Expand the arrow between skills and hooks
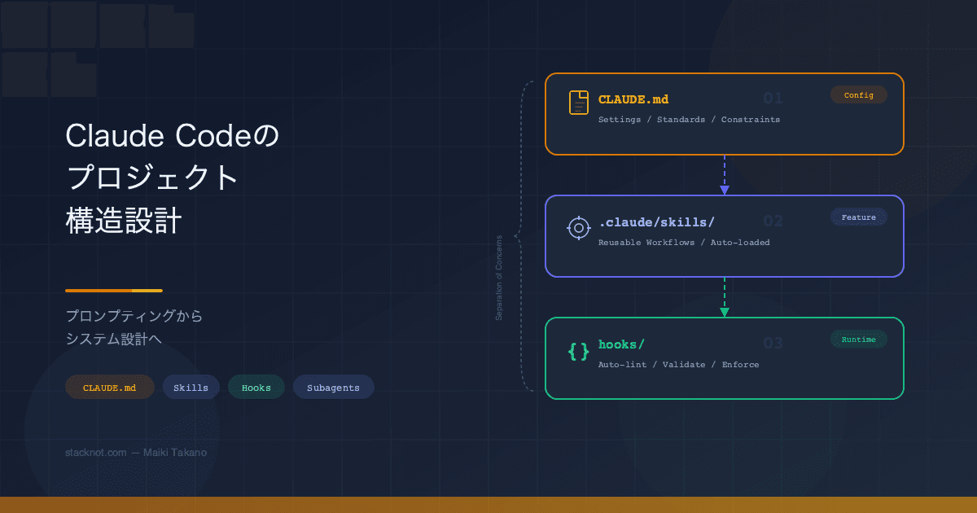The image size is (977, 513). coord(724,297)
